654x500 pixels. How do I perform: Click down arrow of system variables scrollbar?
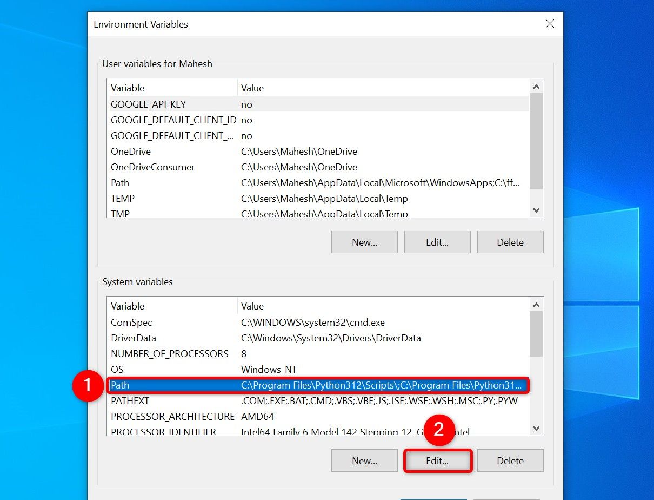(536, 429)
